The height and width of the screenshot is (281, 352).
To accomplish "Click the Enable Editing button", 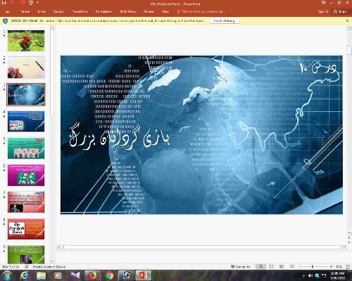I will pyautogui.click(x=225, y=21).
